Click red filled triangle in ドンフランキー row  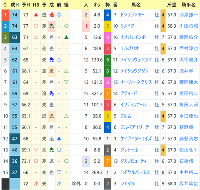point(36,15)
